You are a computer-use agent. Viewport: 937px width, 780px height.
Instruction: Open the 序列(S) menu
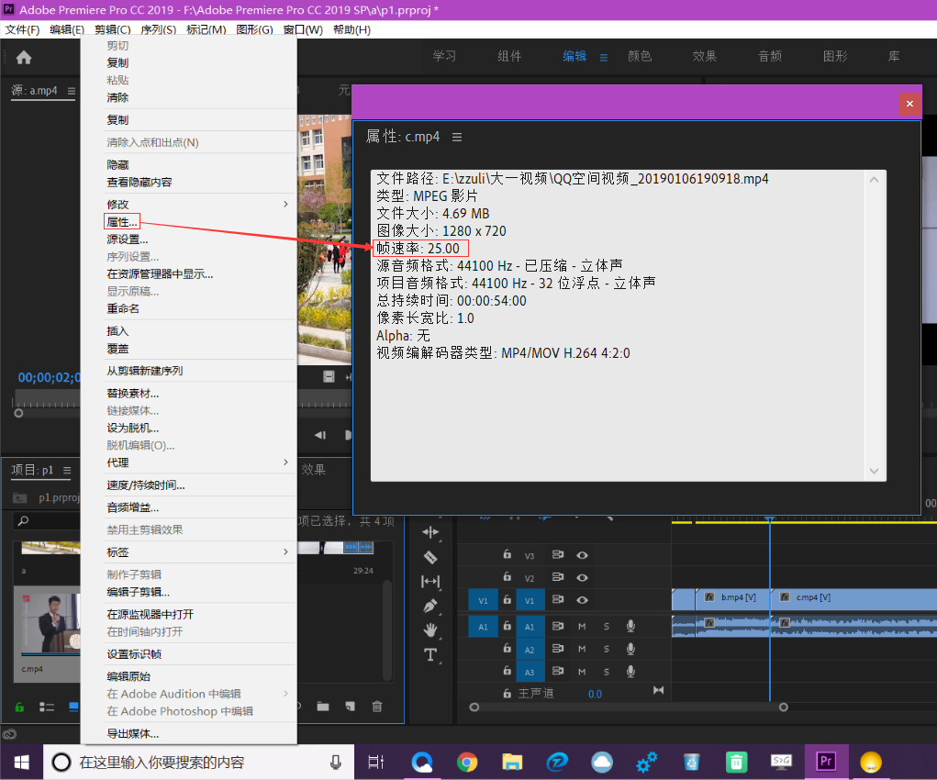[x=159, y=30]
